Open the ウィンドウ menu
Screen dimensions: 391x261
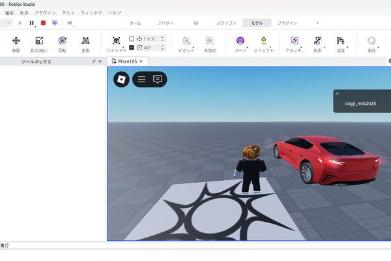pyautogui.click(x=91, y=13)
